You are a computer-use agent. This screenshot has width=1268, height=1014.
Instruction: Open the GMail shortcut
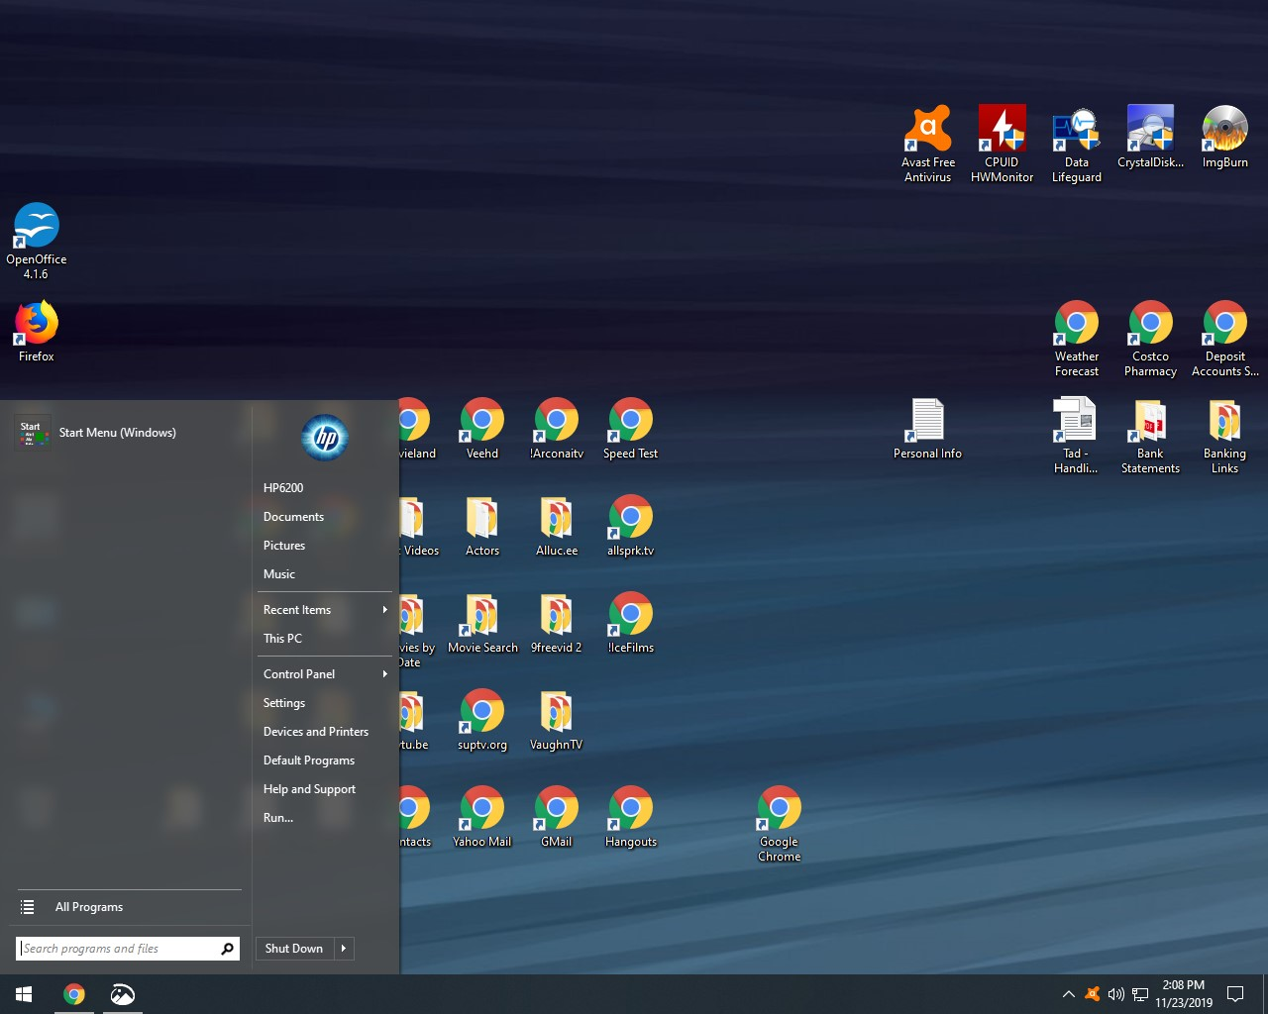pyautogui.click(x=556, y=809)
